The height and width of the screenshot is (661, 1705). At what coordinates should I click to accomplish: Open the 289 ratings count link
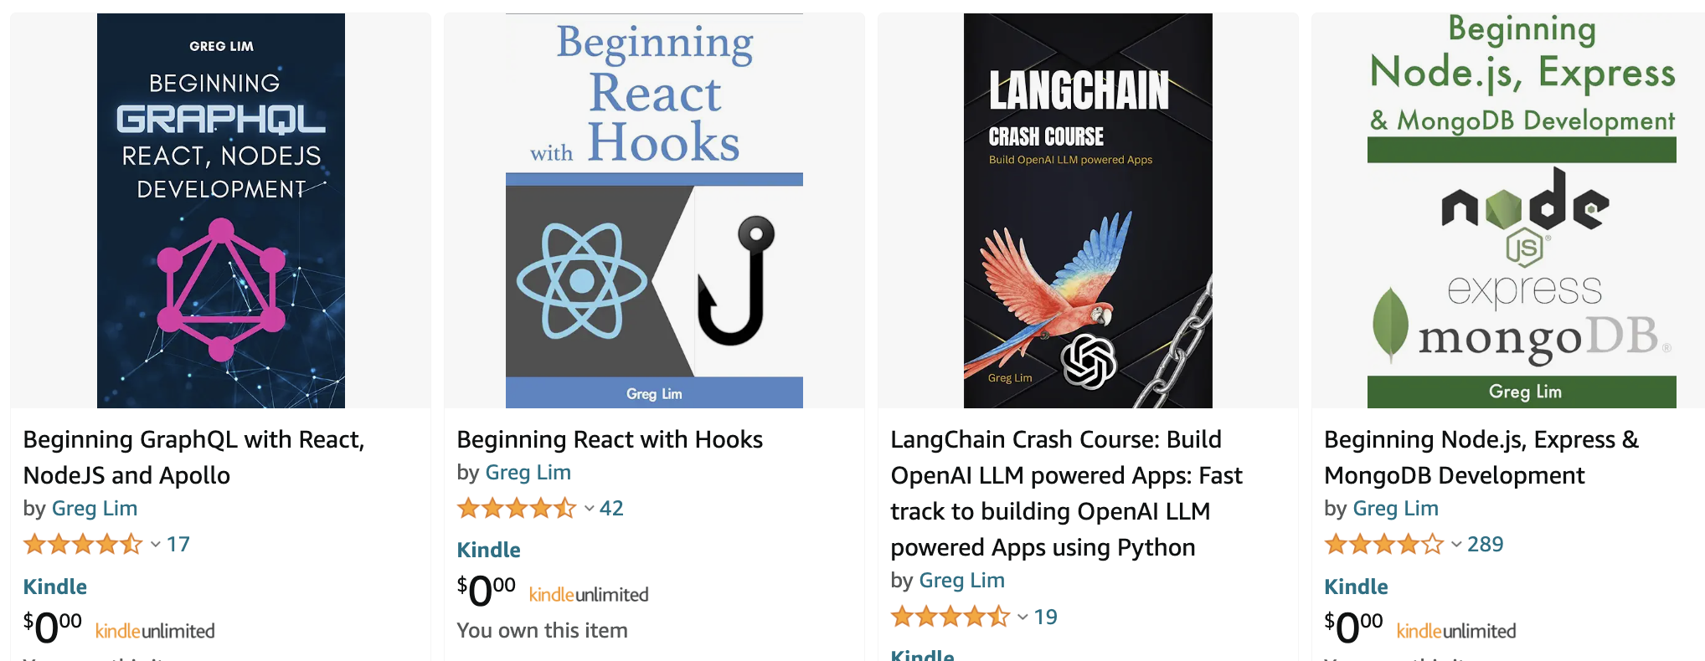1486,545
